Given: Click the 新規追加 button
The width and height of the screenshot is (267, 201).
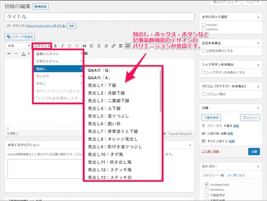Looking at the screenshot, I should pos(41,7).
